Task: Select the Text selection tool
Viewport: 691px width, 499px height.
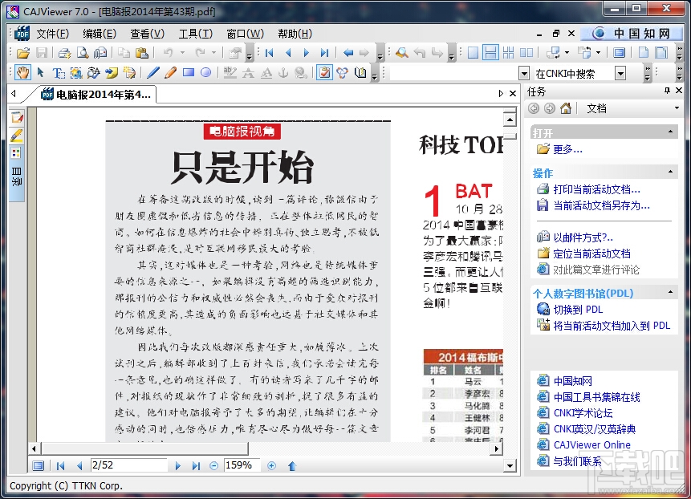Action: point(58,73)
